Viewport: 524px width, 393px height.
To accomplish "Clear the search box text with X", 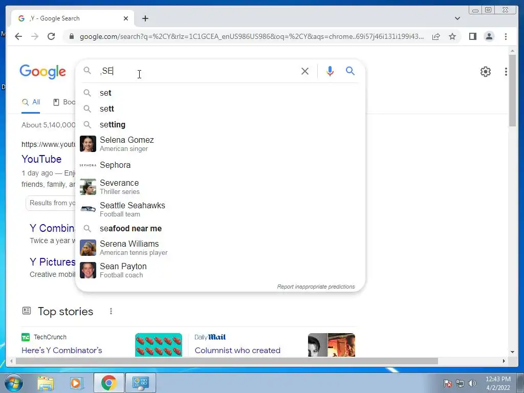I will [x=305, y=71].
